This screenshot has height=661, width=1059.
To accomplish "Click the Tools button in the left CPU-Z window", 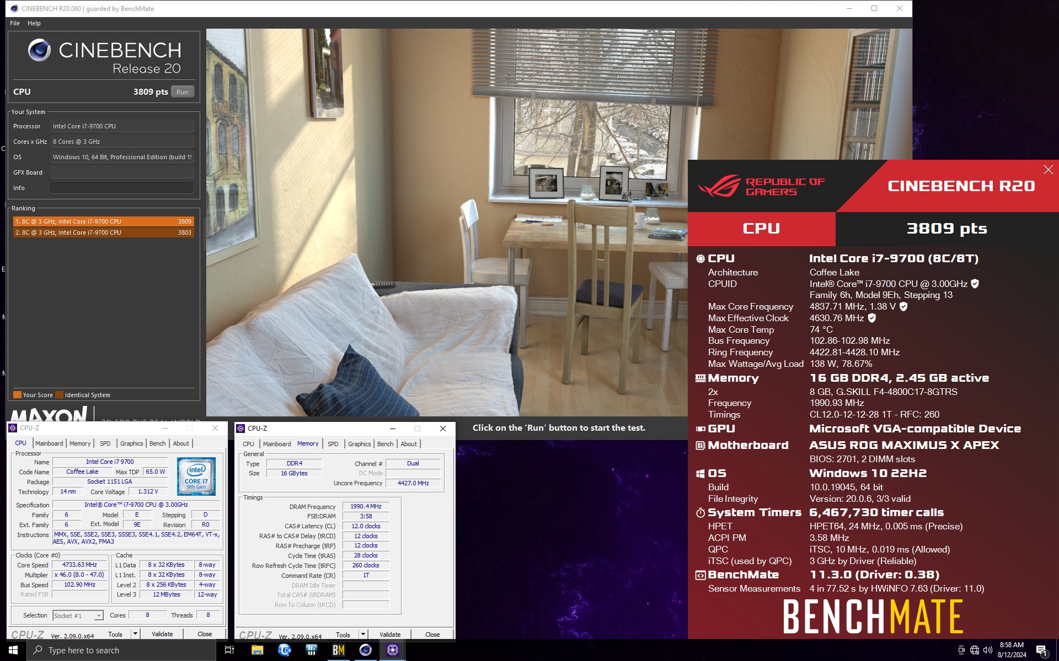I will click(115, 634).
